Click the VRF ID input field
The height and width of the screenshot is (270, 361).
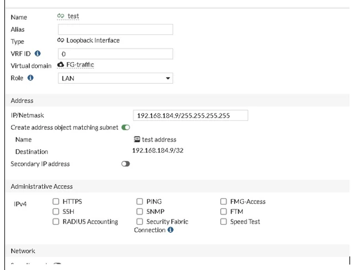pos(115,54)
